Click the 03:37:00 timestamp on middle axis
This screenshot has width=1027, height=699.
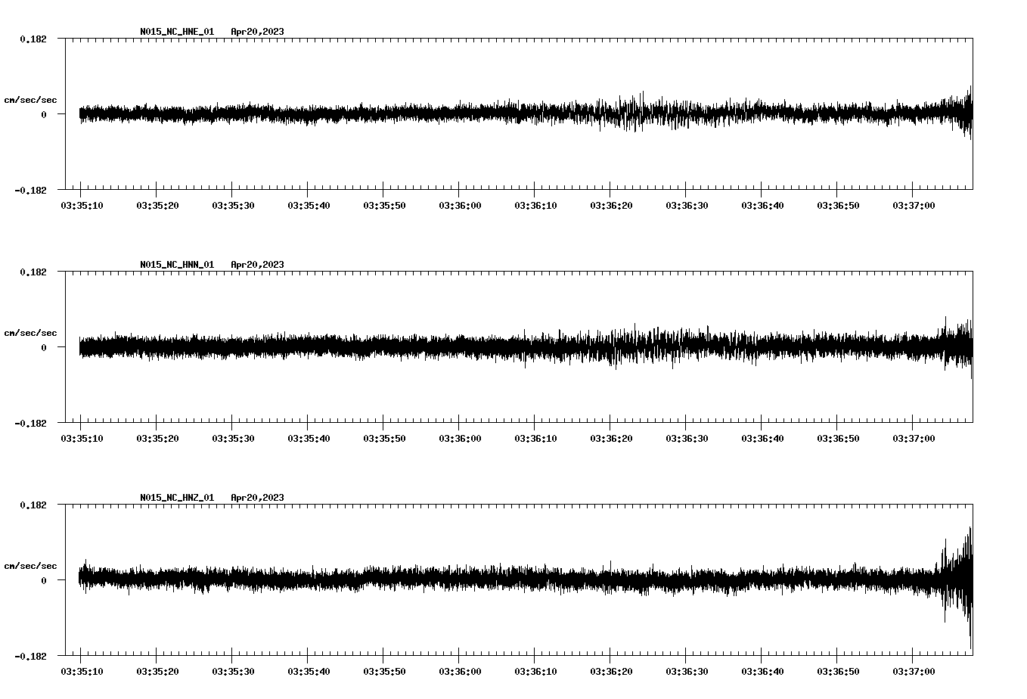(912, 437)
